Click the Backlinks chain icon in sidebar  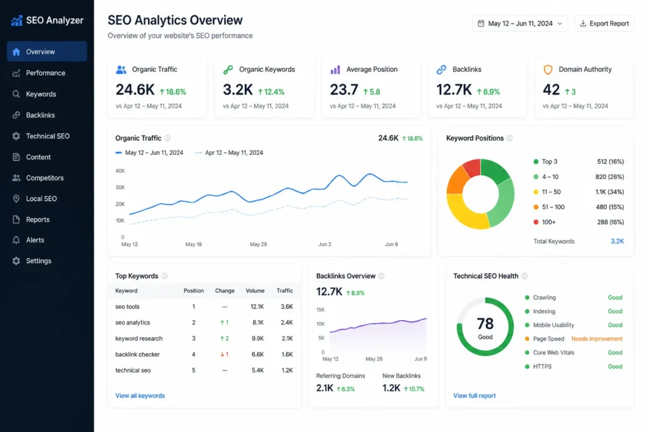(x=16, y=115)
